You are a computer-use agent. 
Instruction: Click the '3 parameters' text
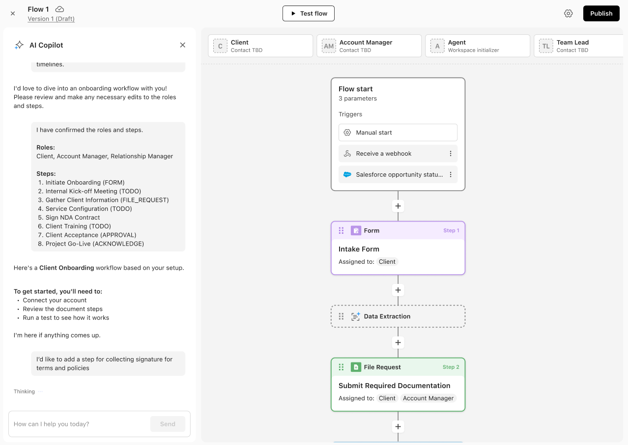tap(358, 98)
